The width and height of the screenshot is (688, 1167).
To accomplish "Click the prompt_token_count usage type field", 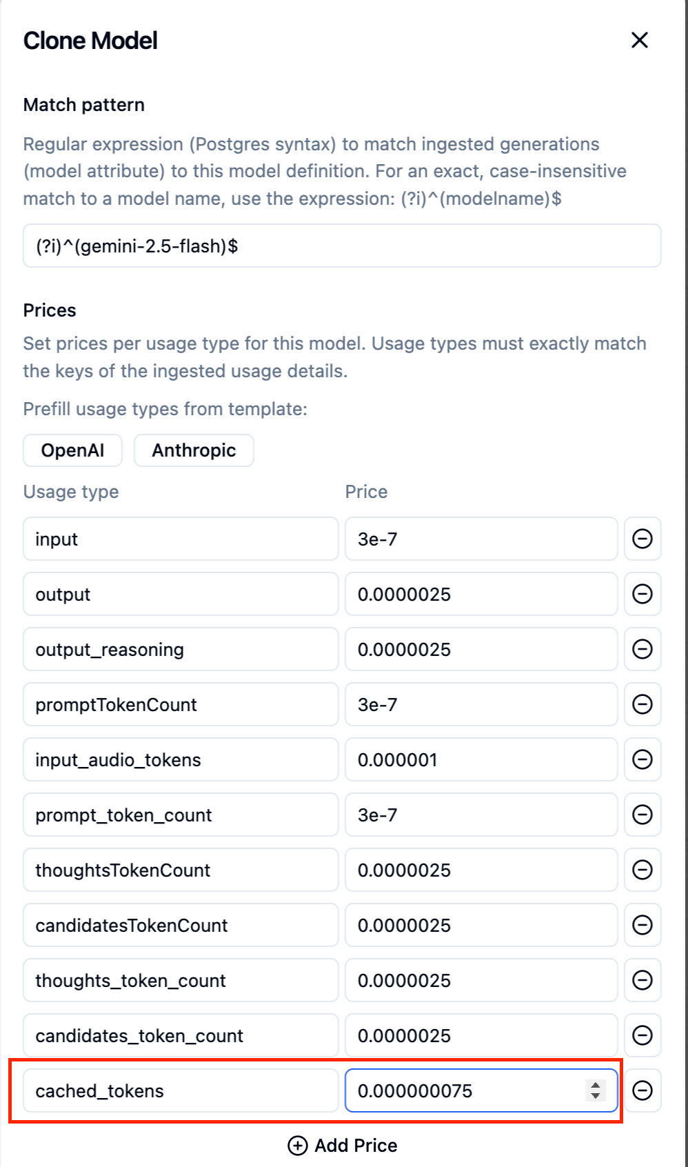I will coord(181,815).
